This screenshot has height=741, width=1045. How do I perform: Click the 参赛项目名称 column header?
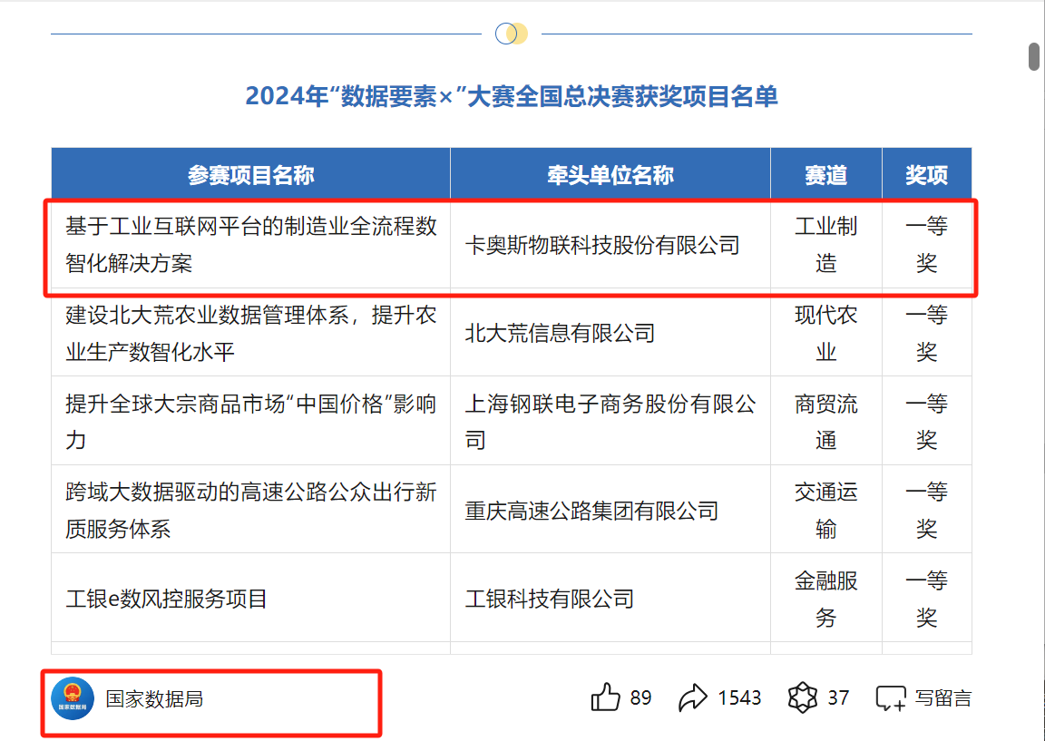point(250,174)
